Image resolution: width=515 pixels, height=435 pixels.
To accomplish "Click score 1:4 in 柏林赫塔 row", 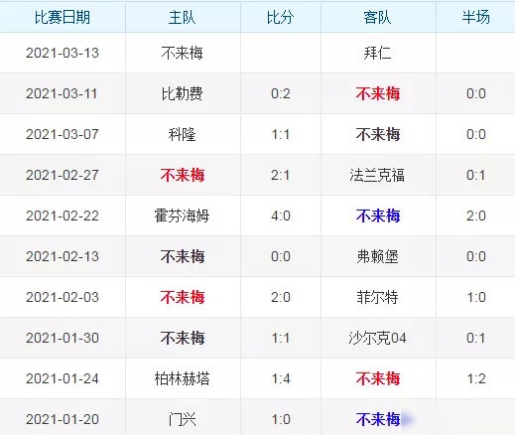I will coord(281,378).
